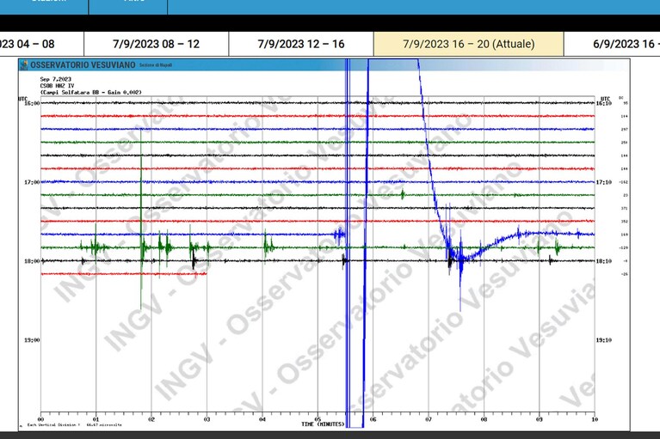Click the short red trace below 18:00
The width and height of the screenshot is (660, 439).
(124, 274)
